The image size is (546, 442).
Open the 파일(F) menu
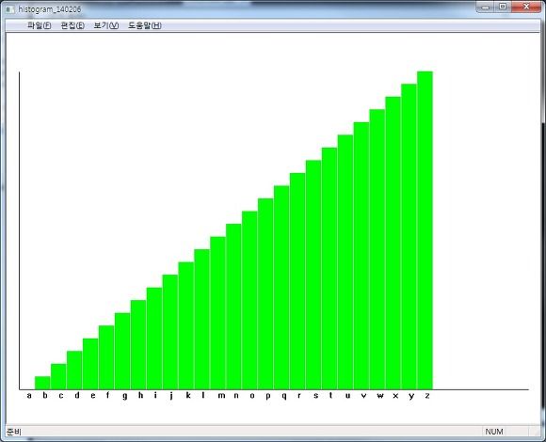coord(39,25)
